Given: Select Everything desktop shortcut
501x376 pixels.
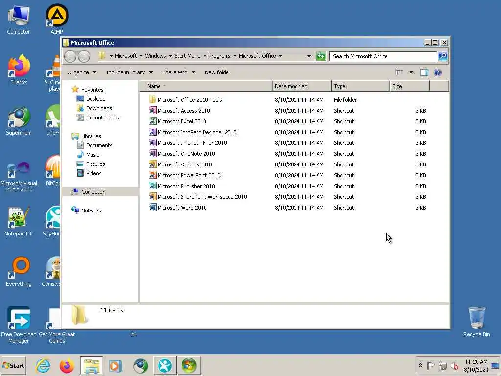Looking at the screenshot, I should tap(19, 272).
